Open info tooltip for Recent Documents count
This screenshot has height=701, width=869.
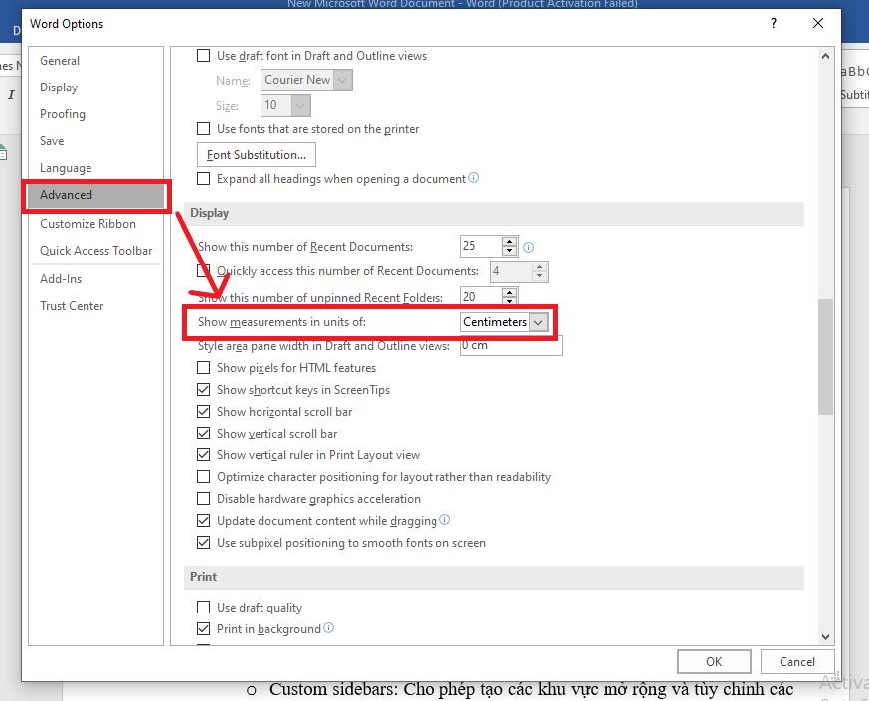click(x=528, y=248)
